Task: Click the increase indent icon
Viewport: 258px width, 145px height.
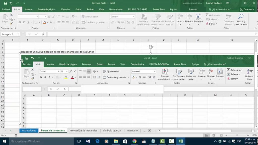Action: [x=77, y=22]
